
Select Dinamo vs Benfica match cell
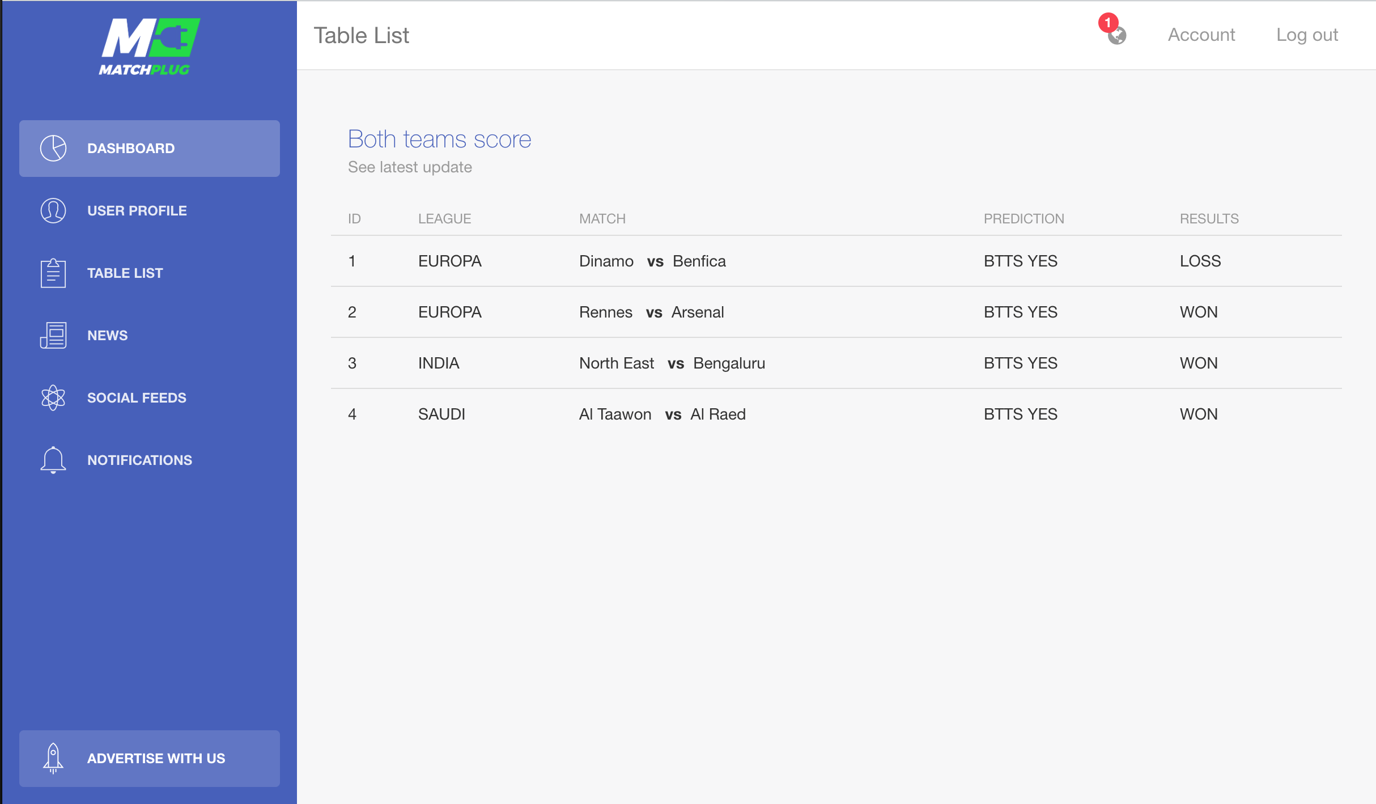click(x=652, y=261)
